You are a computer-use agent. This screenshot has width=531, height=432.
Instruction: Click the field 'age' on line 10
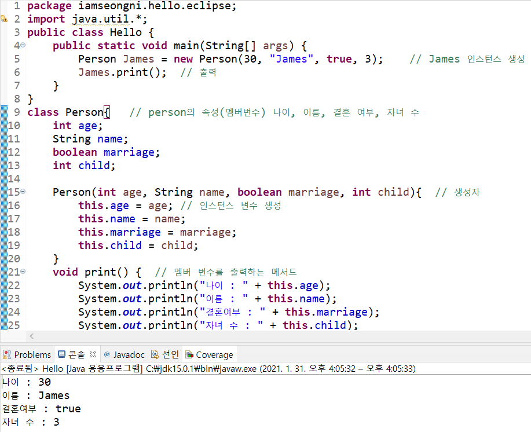tap(87, 126)
